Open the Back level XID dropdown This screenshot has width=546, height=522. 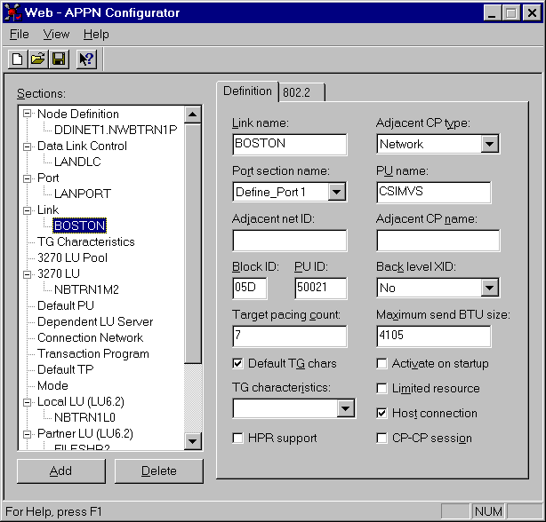(489, 288)
